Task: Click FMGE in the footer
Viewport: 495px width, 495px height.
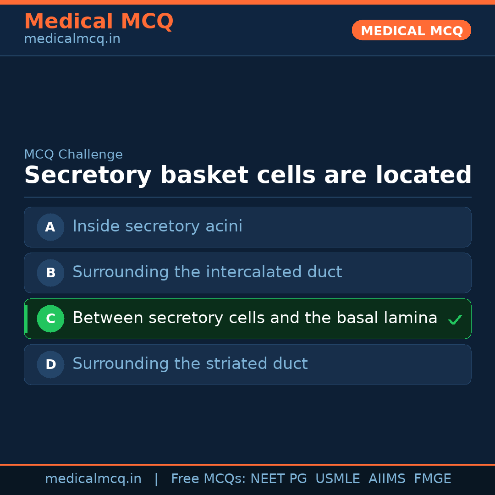Action: (432, 479)
